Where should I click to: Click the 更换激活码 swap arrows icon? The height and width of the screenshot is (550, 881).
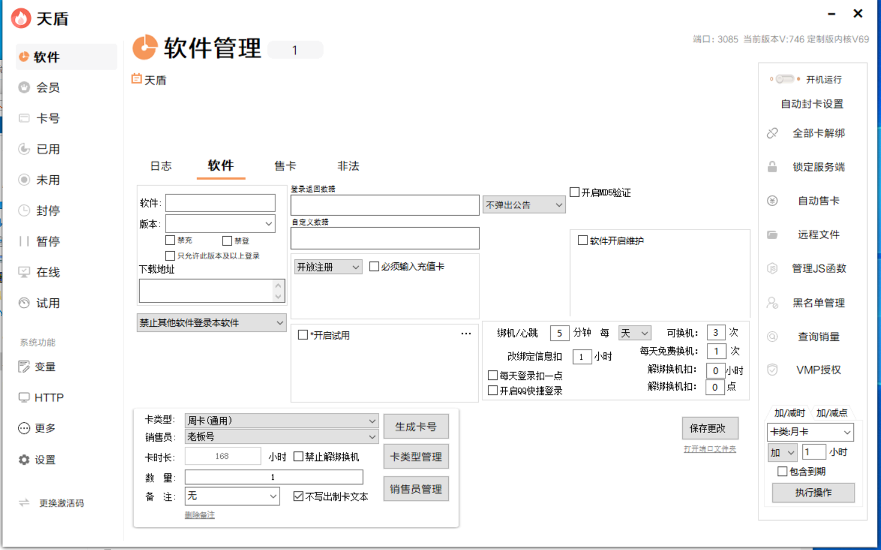[x=24, y=503]
